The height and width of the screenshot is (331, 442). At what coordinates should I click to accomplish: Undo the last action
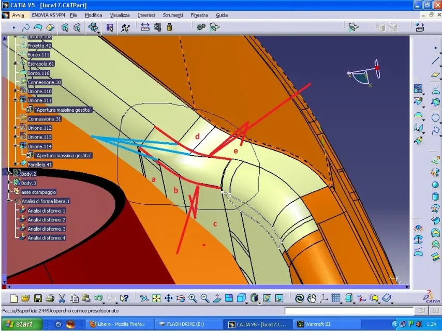(x=98, y=298)
